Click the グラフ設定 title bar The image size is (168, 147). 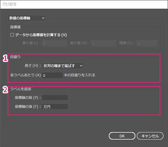tap(84, 4)
